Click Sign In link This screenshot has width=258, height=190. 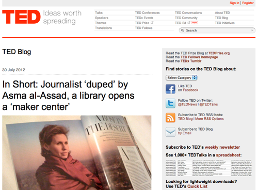234,3
